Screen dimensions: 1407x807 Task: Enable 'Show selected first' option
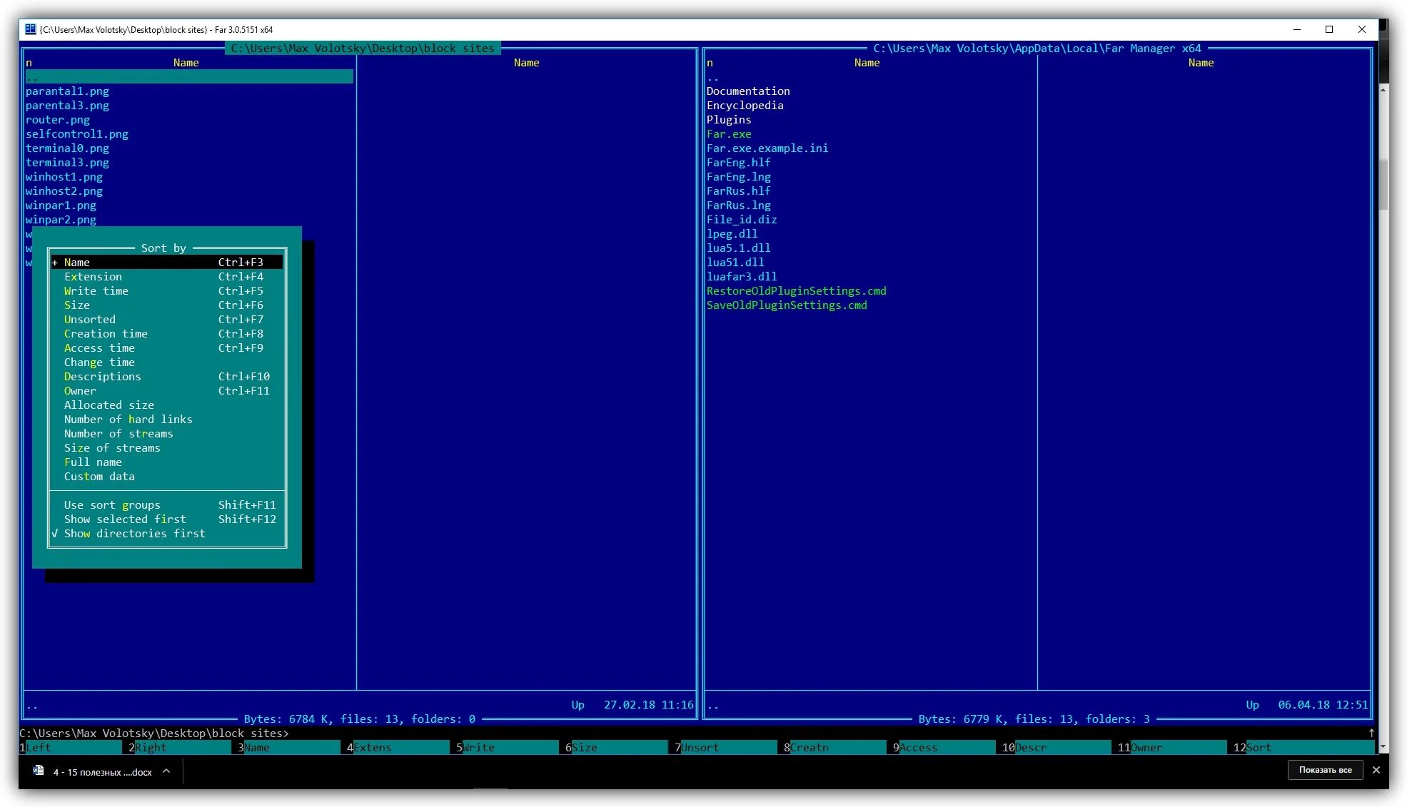(125, 519)
